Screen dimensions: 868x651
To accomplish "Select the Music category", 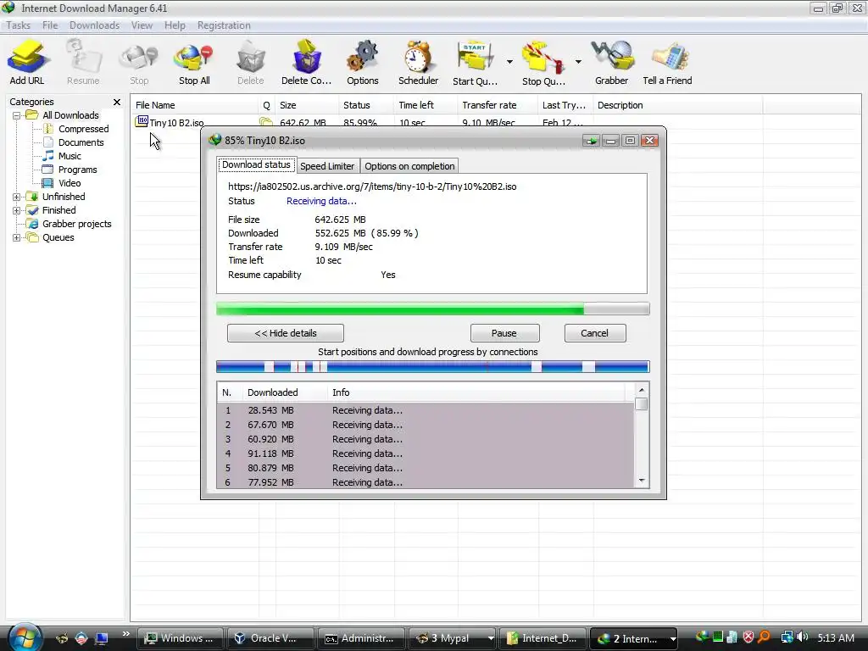I will pos(70,156).
